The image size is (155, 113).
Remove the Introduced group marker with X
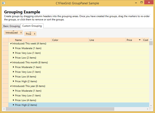(x=21, y=33)
